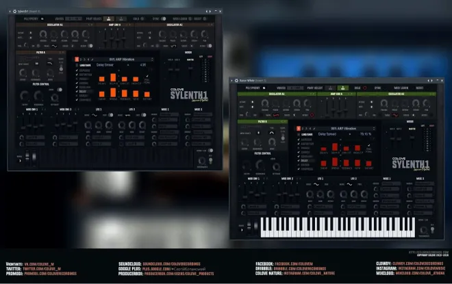The height and width of the screenshot is (284, 452).
Task: Toggle Osc A1 Retrig switch in Sylenth1
Action: click(x=90, y=46)
